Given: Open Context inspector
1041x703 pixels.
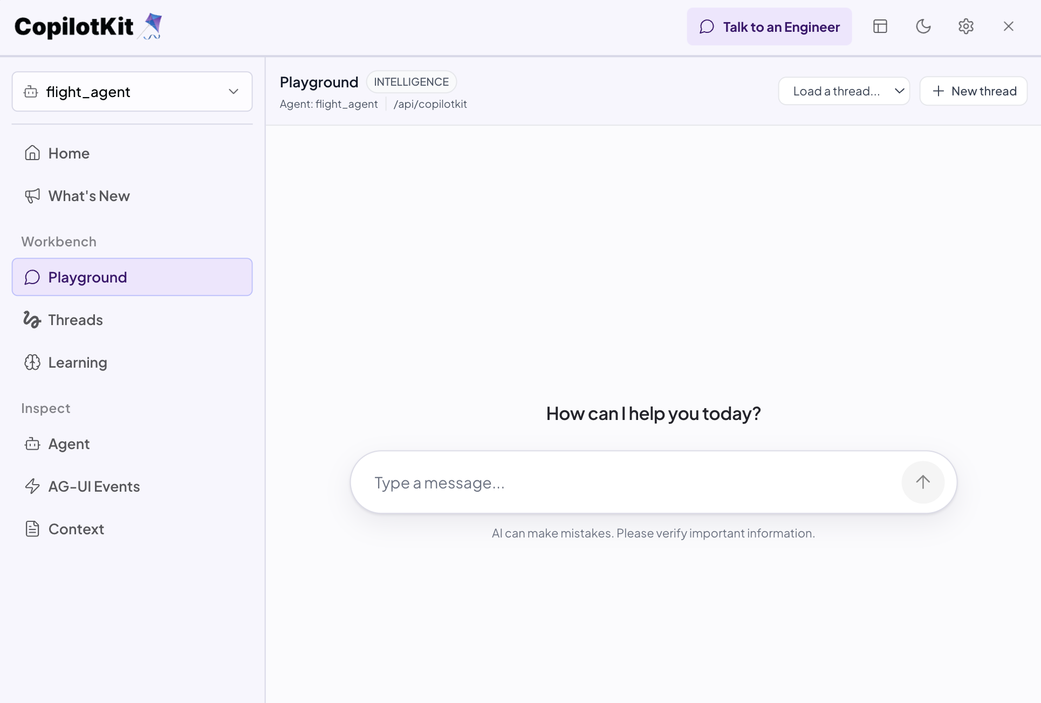Looking at the screenshot, I should 132,529.
